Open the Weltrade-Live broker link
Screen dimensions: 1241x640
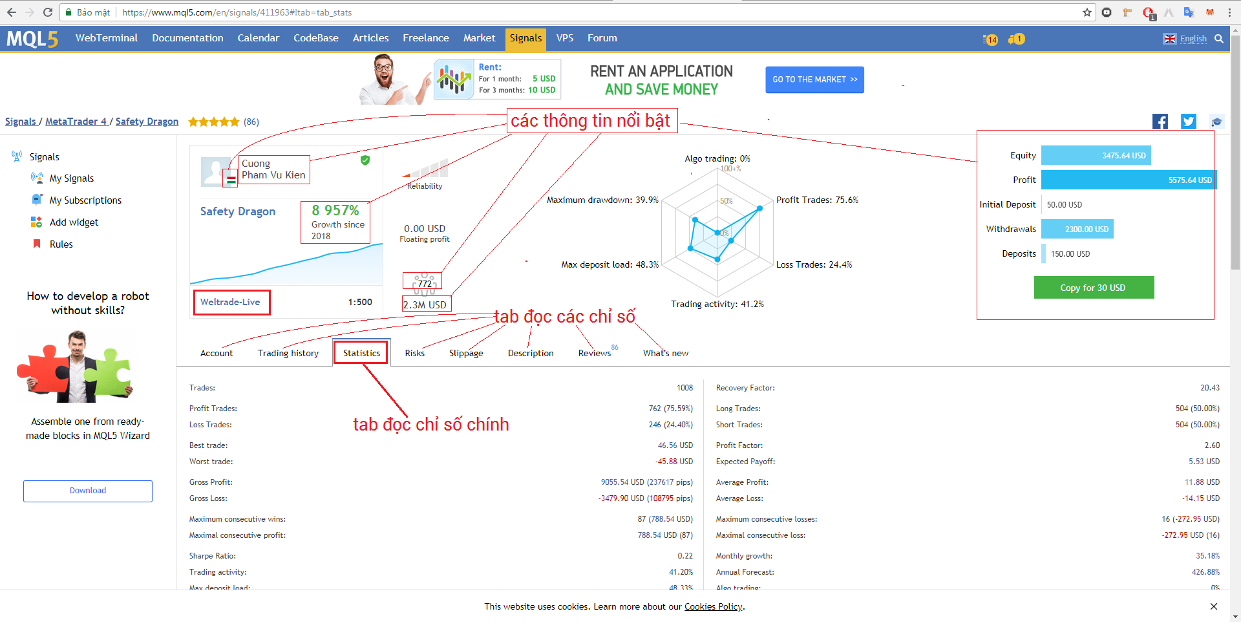tap(230, 302)
